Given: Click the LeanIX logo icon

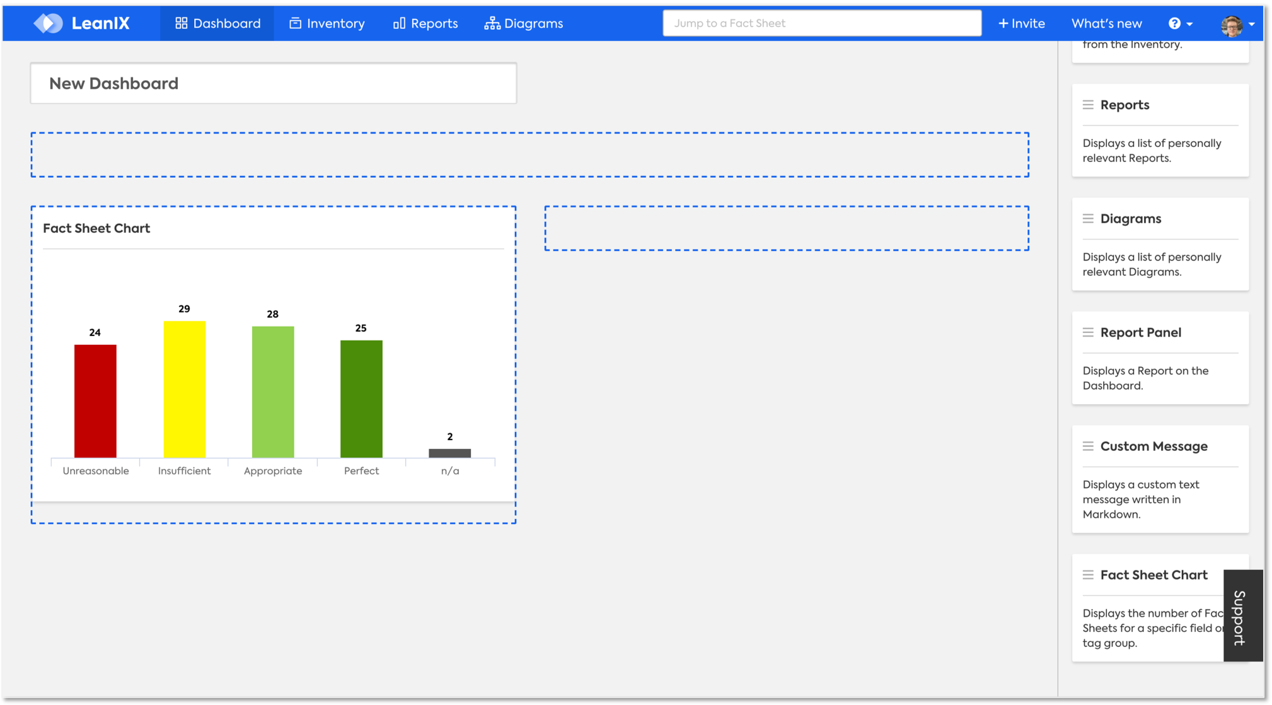Looking at the screenshot, I should [x=49, y=23].
